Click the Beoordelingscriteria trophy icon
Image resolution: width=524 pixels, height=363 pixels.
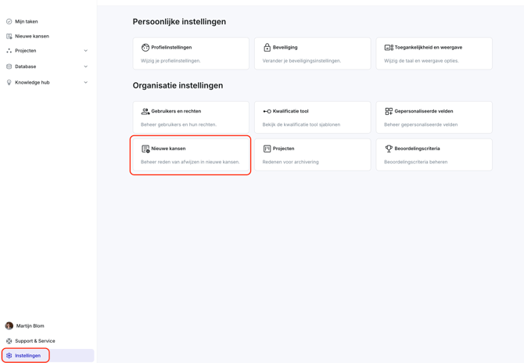389,149
